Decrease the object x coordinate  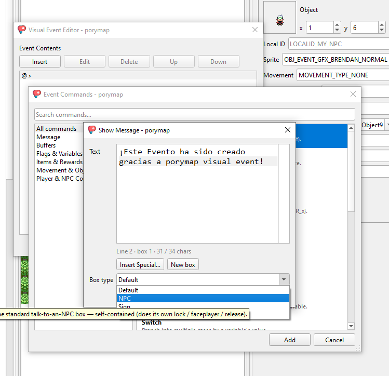pyautogui.click(x=337, y=30)
